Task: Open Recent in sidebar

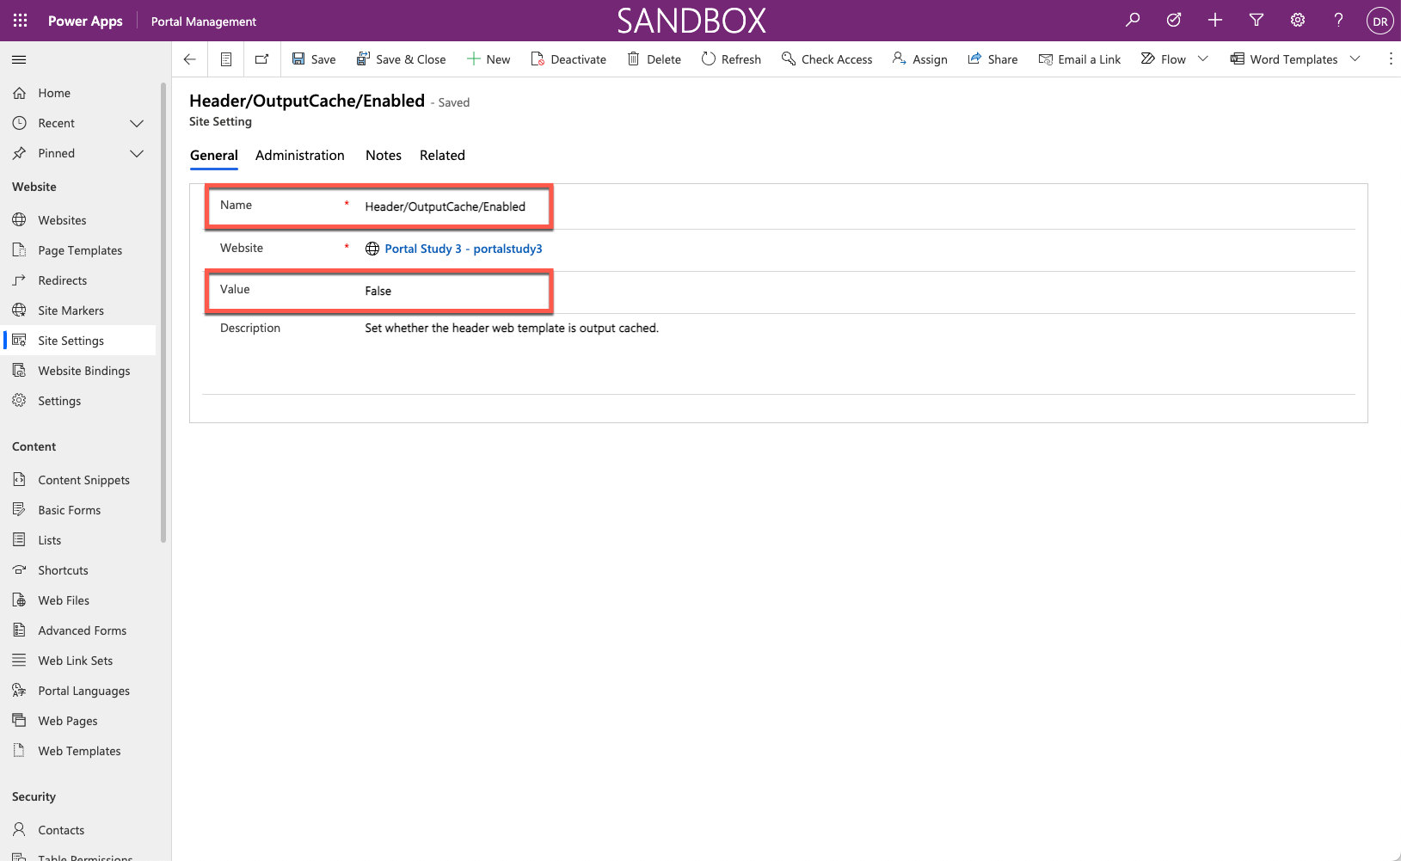Action: click(x=56, y=123)
